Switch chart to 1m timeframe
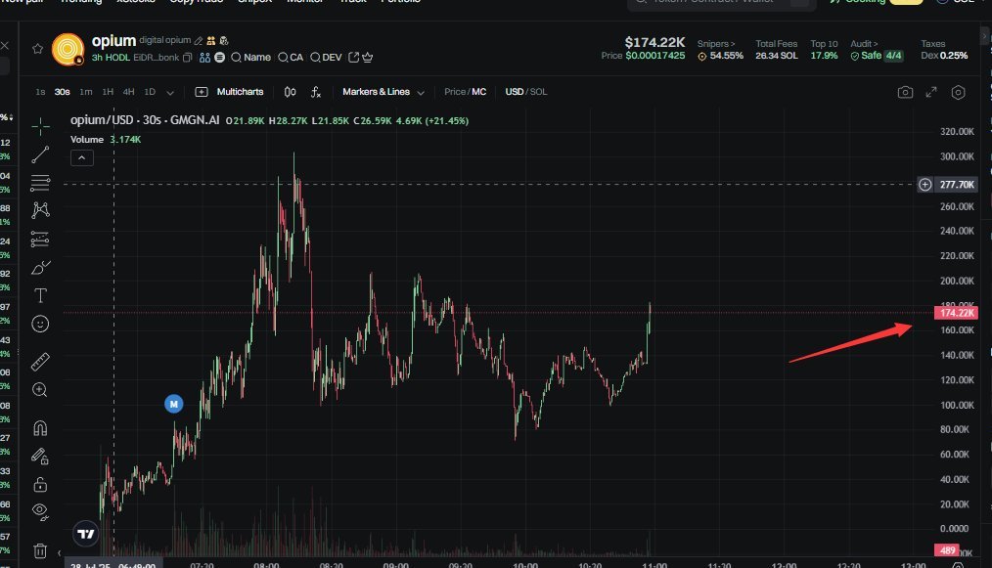Image resolution: width=992 pixels, height=568 pixels. click(x=86, y=92)
